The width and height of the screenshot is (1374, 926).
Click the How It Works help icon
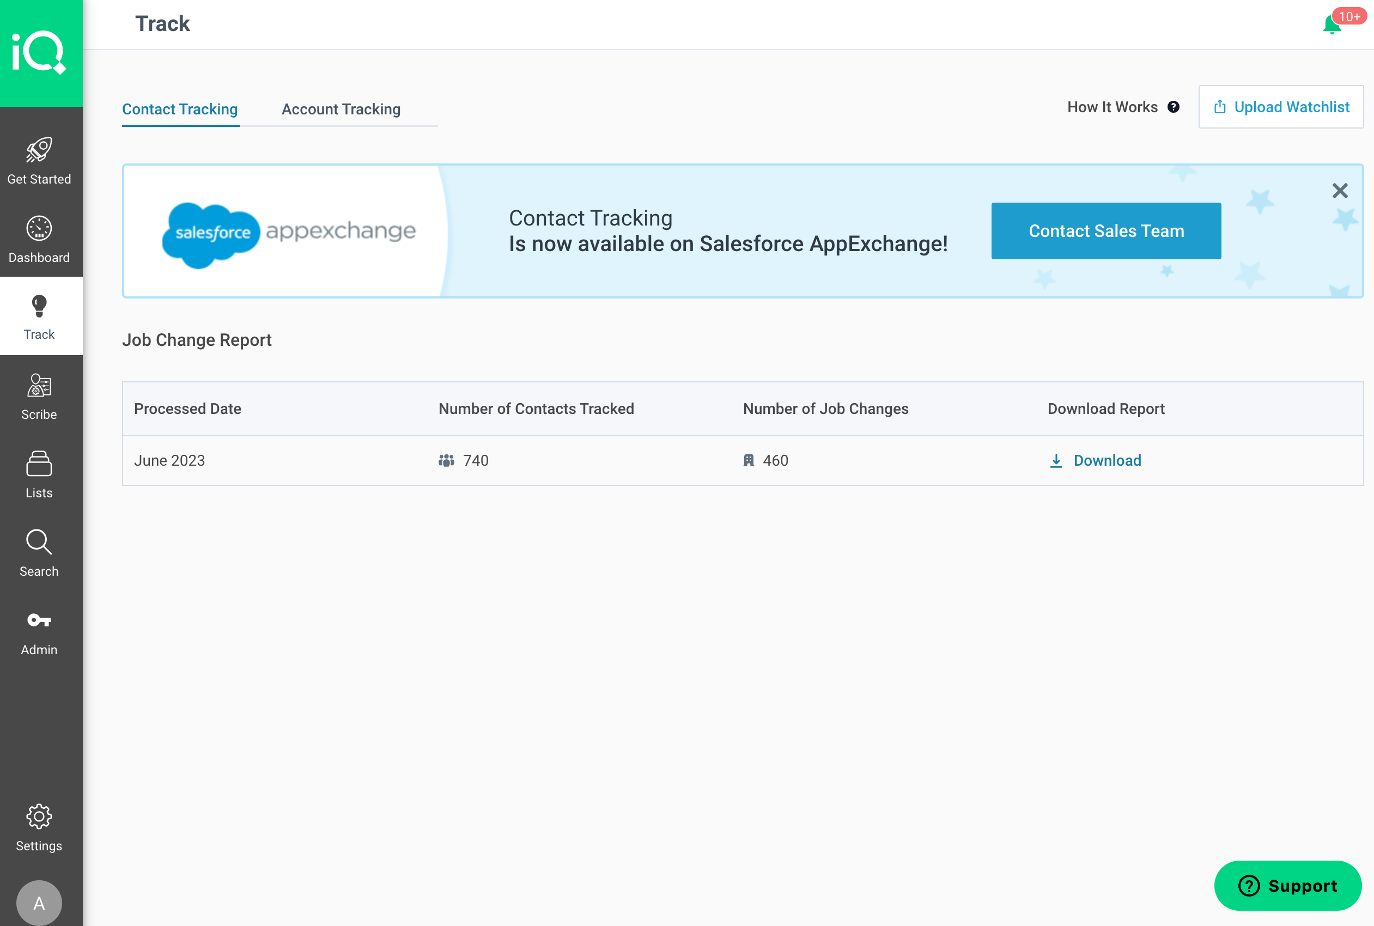1174,107
